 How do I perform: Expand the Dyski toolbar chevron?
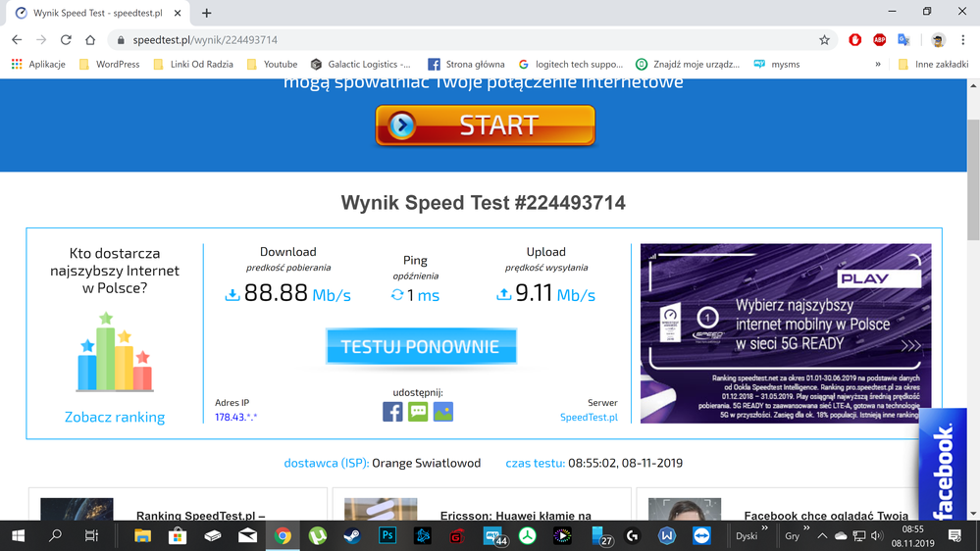pyautogui.click(x=765, y=528)
